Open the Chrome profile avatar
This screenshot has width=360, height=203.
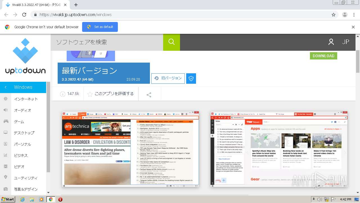click(x=345, y=15)
